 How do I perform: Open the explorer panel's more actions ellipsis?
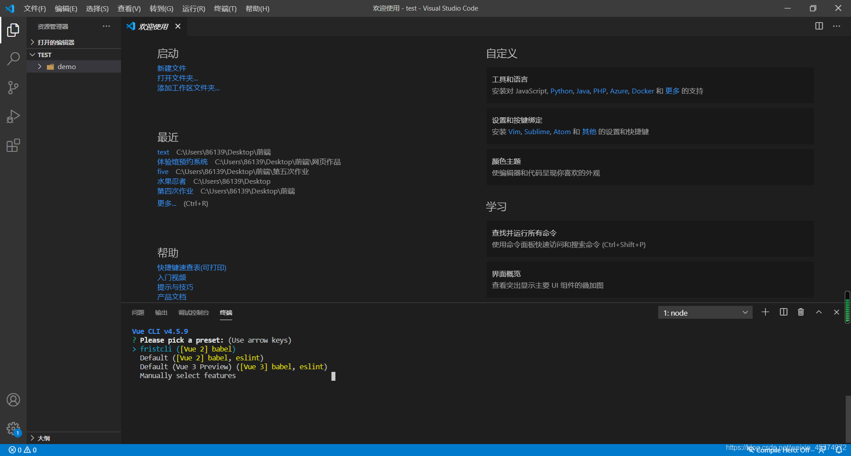106,26
